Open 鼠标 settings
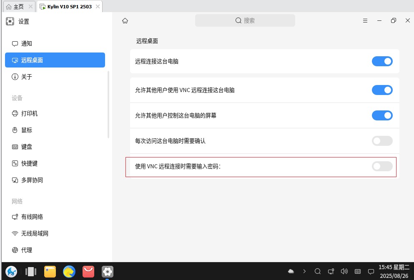 coord(55,130)
